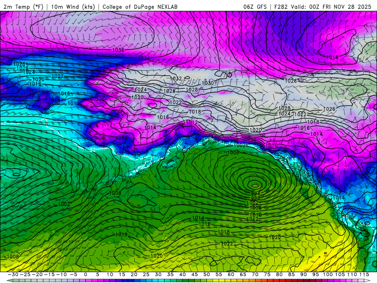This screenshot has width=377, height=283.
Task: Select the -5 value on the temperature scale
Action: pos(74,275)
